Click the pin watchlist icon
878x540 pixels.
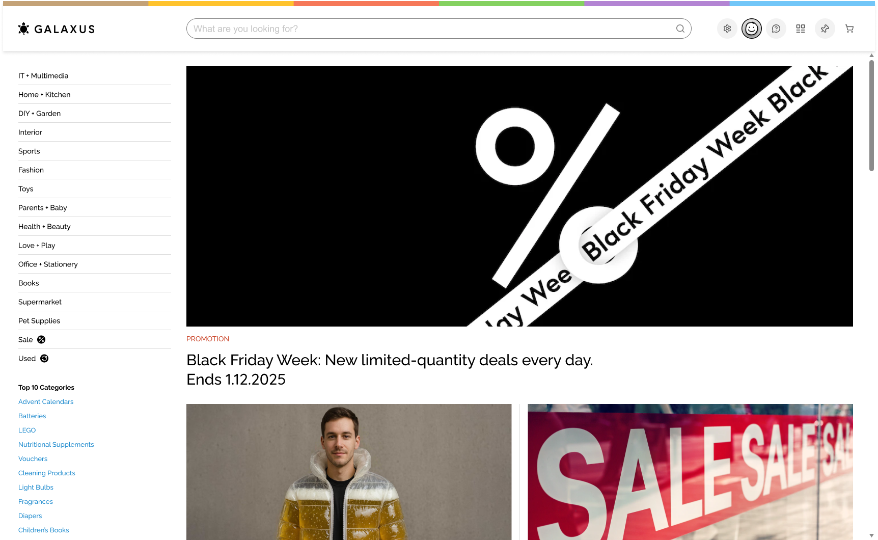click(x=825, y=29)
